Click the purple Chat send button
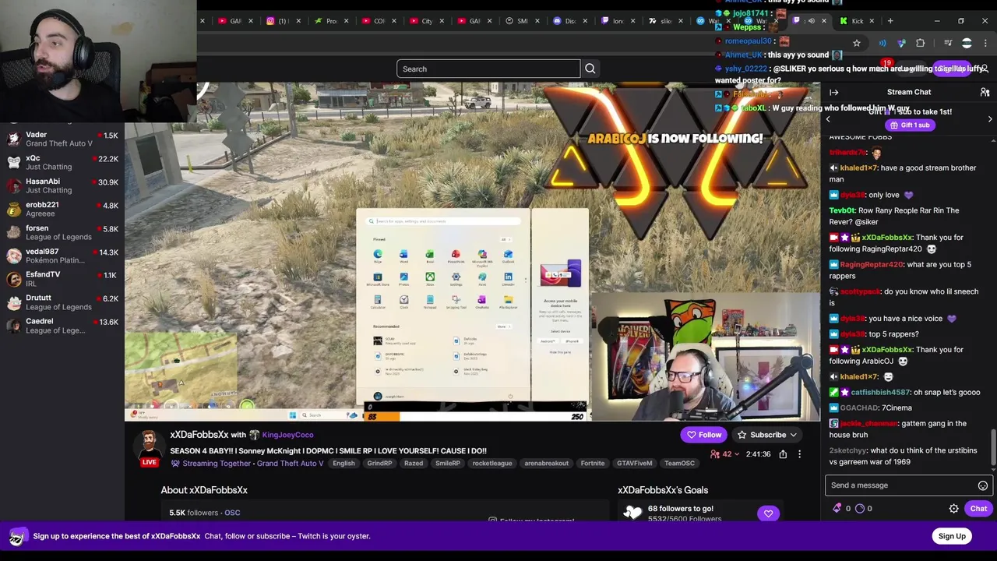Screen dimensions: 997x561 tap(978, 509)
